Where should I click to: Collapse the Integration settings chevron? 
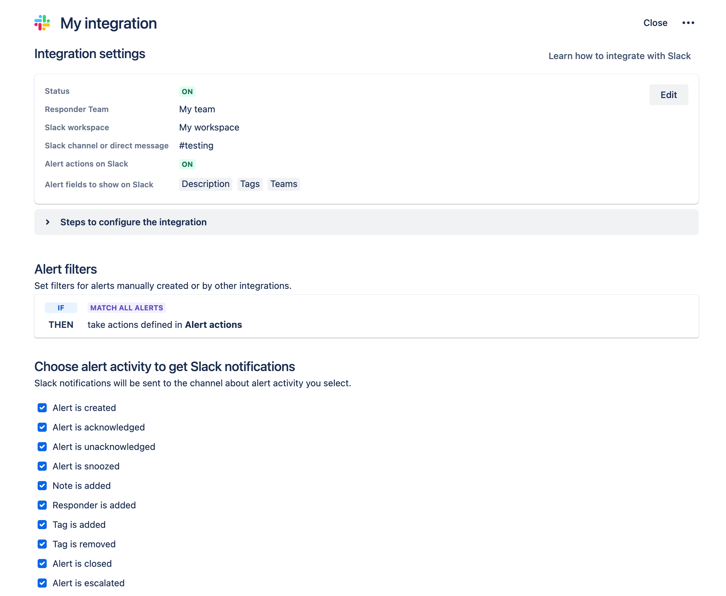(48, 222)
